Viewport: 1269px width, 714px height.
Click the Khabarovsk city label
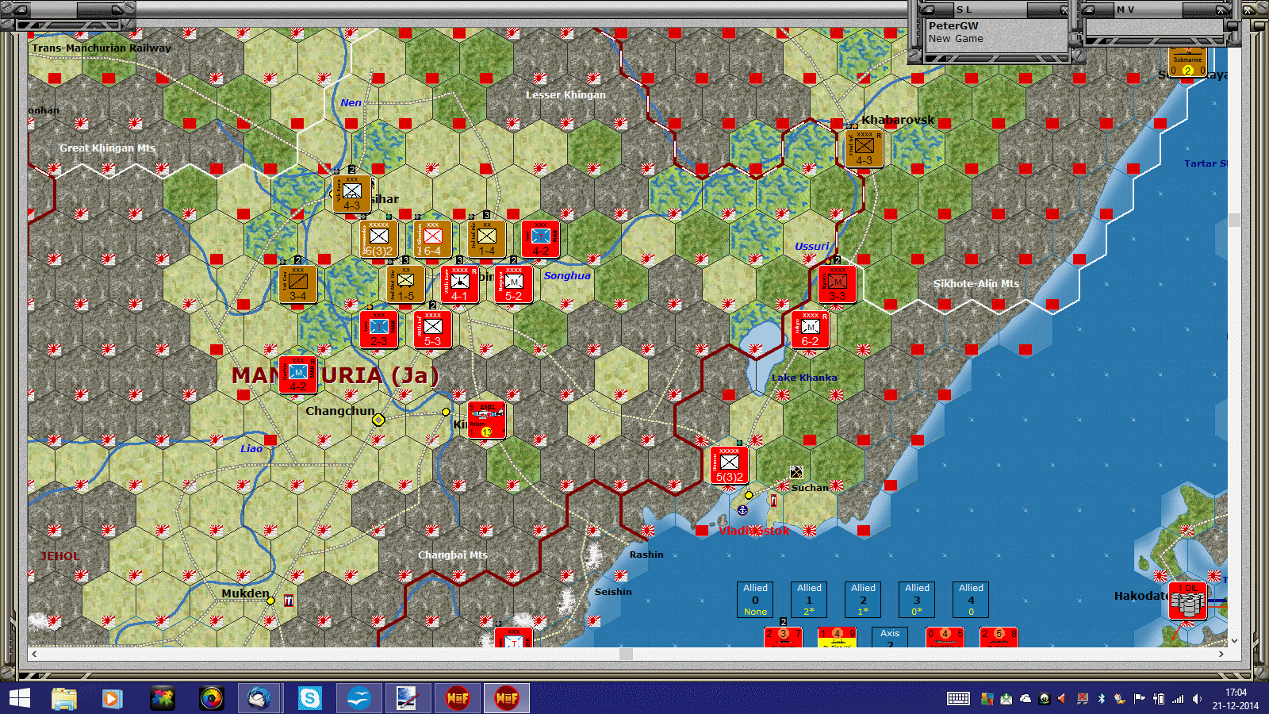898,120
